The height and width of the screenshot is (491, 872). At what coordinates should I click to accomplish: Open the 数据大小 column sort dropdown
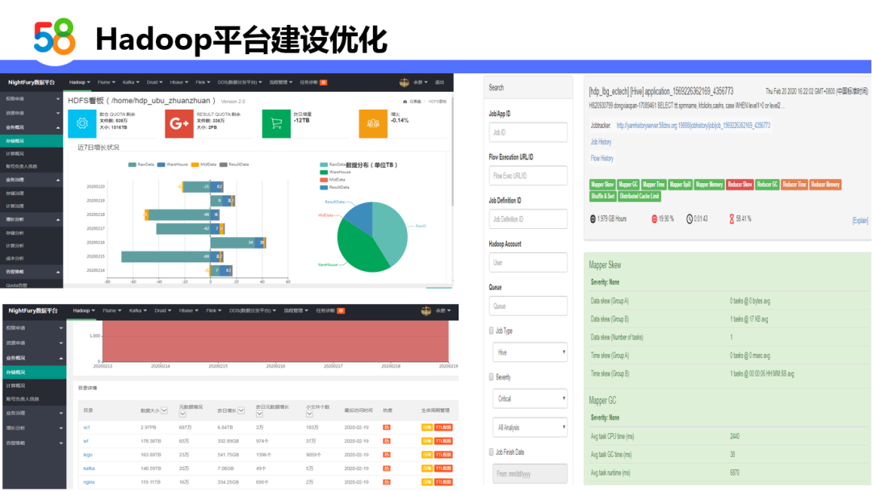tap(164, 410)
